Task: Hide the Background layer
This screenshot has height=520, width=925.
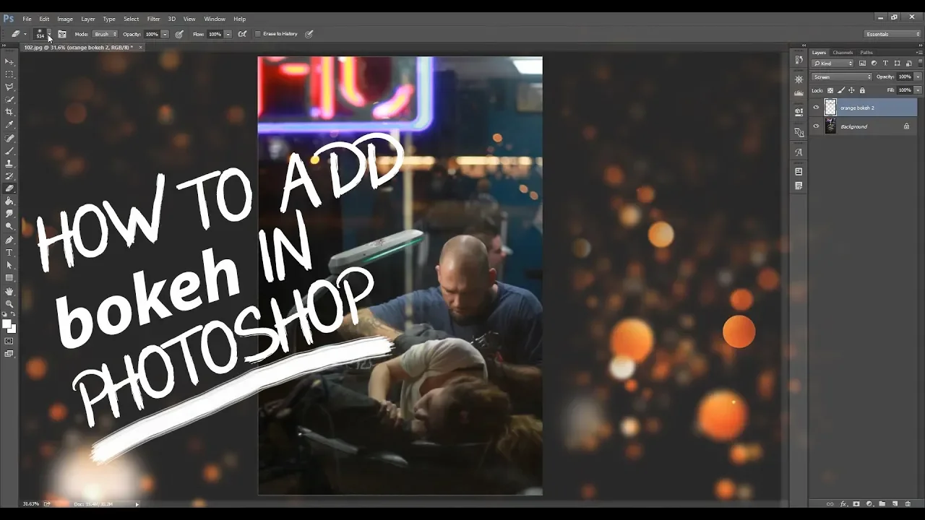Action: coord(816,126)
